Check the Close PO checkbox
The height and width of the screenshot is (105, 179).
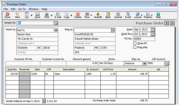point(135,43)
